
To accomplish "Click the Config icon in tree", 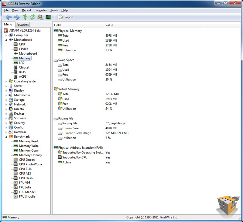I will [x=11, y=127].
